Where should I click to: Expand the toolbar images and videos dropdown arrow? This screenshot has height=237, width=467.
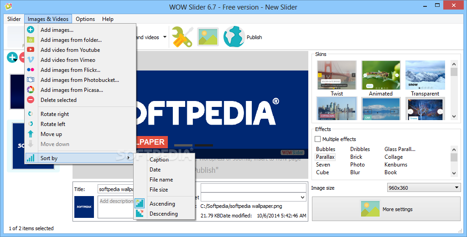click(165, 37)
